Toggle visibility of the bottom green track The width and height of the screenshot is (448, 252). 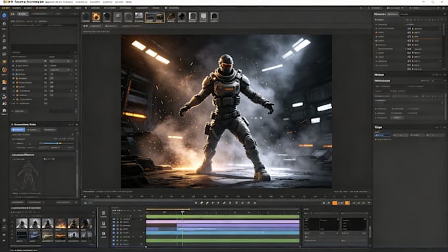pyautogui.click(x=114, y=241)
